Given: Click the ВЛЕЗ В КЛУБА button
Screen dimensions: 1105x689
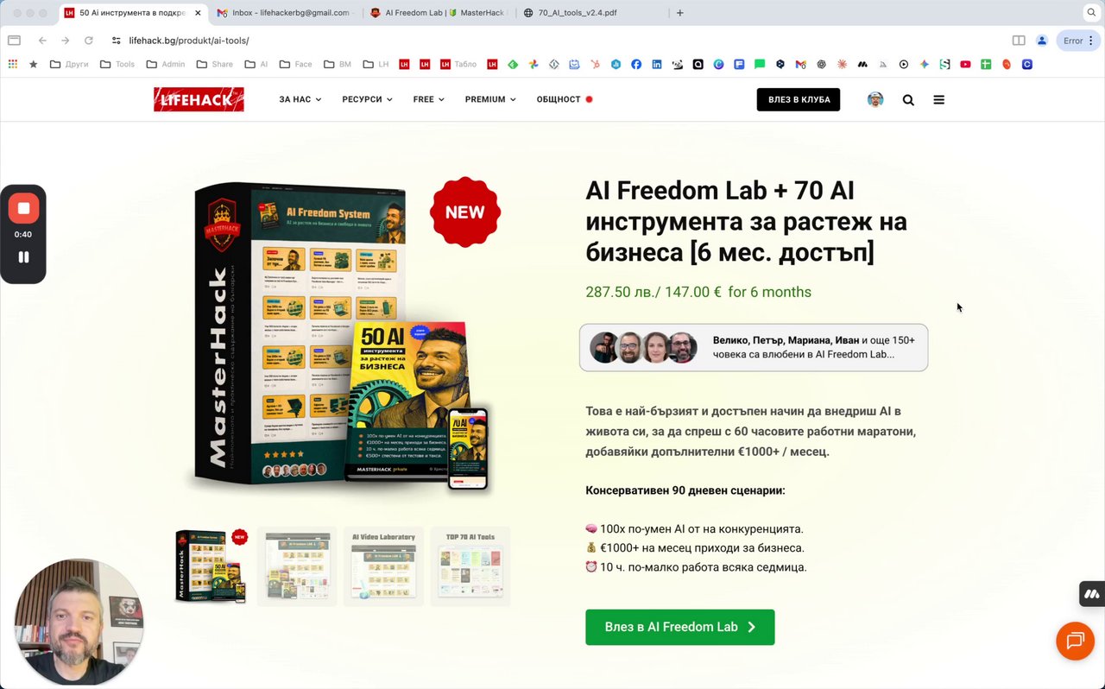Looking at the screenshot, I should point(799,99).
